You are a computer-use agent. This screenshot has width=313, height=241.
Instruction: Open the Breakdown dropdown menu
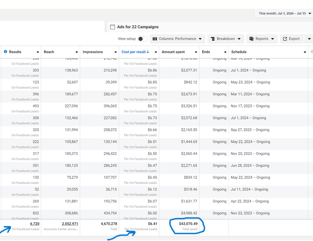[x=226, y=39]
